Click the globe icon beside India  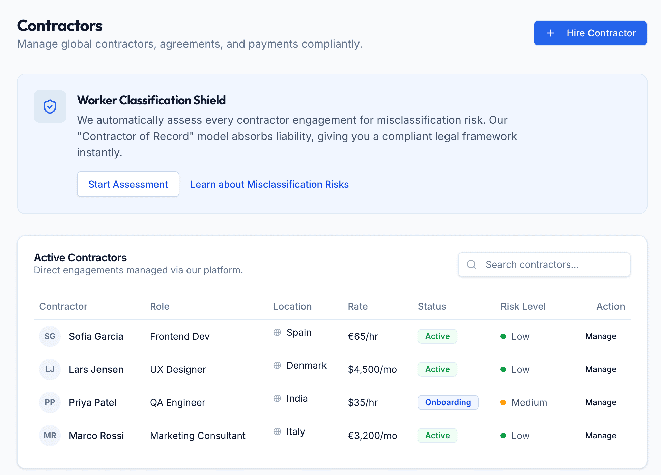[x=277, y=398]
